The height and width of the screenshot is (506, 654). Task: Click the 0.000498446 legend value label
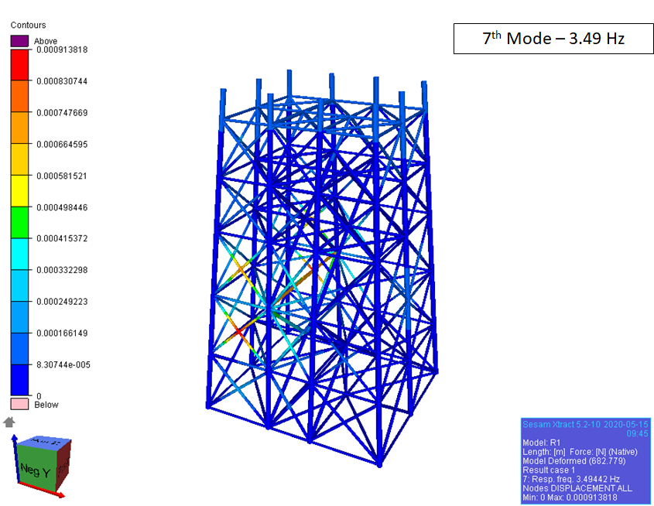tap(63, 207)
